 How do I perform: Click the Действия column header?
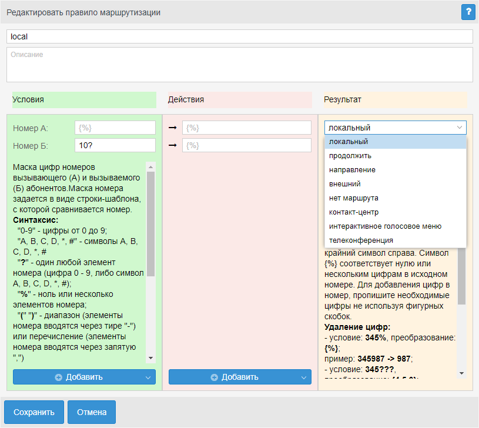point(240,99)
